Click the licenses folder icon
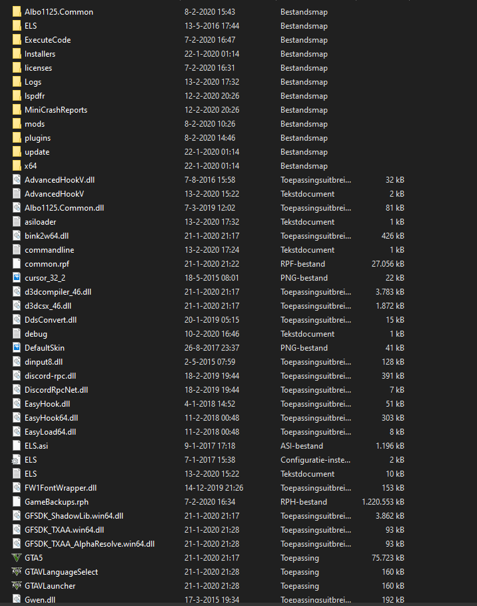Screen dimensions: 477x606 (x=17, y=67)
